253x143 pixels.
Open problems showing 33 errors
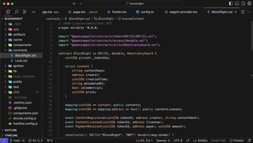point(35,140)
